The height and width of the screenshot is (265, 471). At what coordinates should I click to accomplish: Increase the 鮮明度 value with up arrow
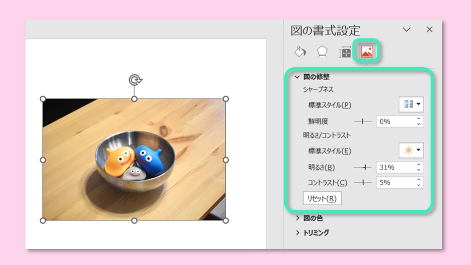419,119
